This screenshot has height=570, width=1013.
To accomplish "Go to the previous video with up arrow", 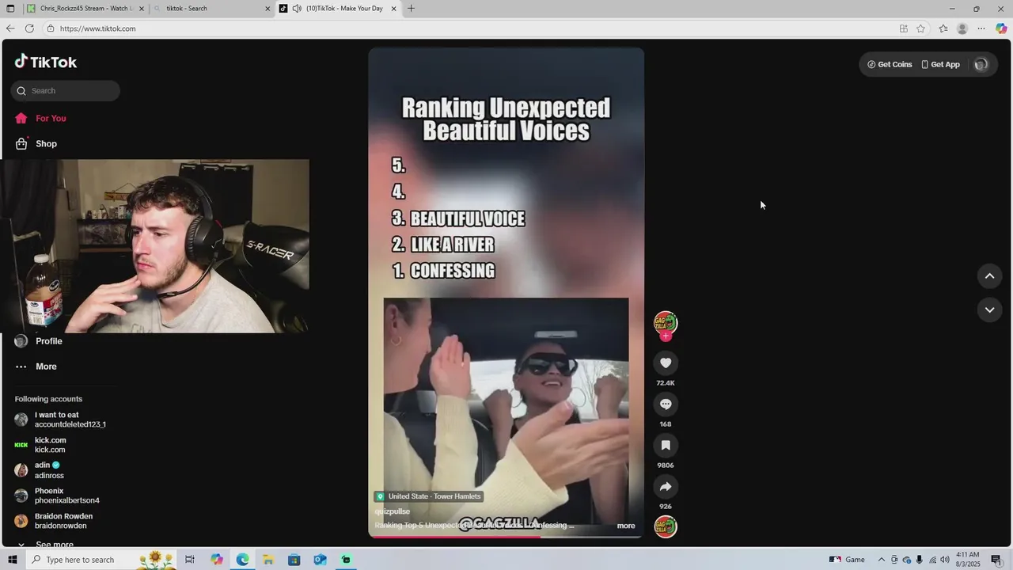I will point(989,275).
